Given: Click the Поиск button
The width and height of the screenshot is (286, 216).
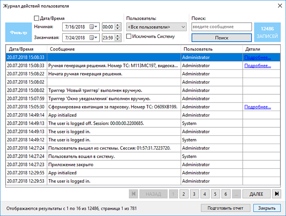Looking at the screenshot, I should [x=222, y=38].
